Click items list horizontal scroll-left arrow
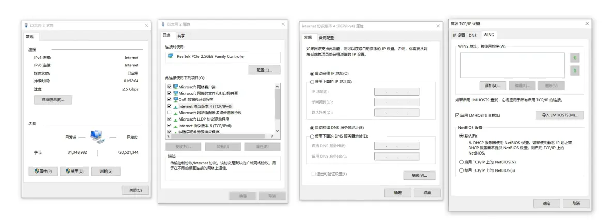 tap(168, 136)
